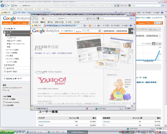
Task: Click Favorites star in background browser window
Action: [x=2, y=13]
